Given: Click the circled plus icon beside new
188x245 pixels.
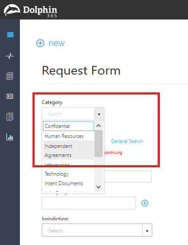Looking at the screenshot, I should [x=40, y=43].
